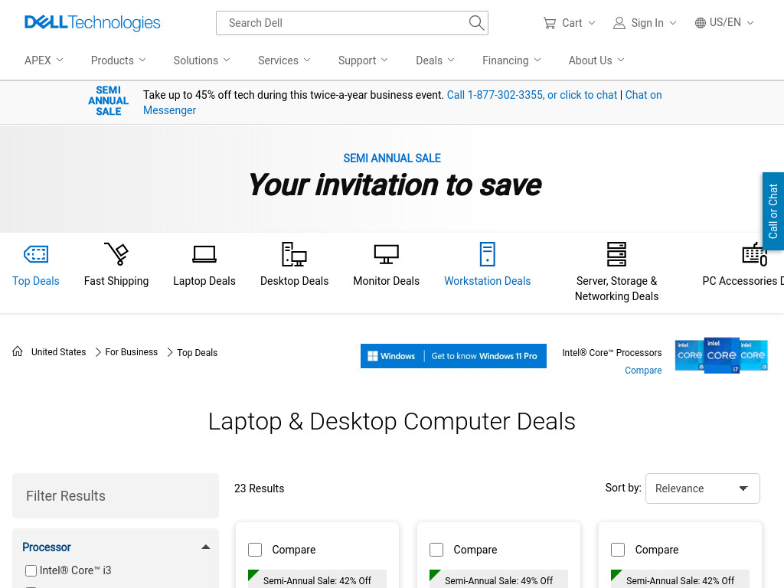Image resolution: width=784 pixels, height=588 pixels.
Task: Open the Sort by Relevance dropdown
Action: [x=703, y=488]
